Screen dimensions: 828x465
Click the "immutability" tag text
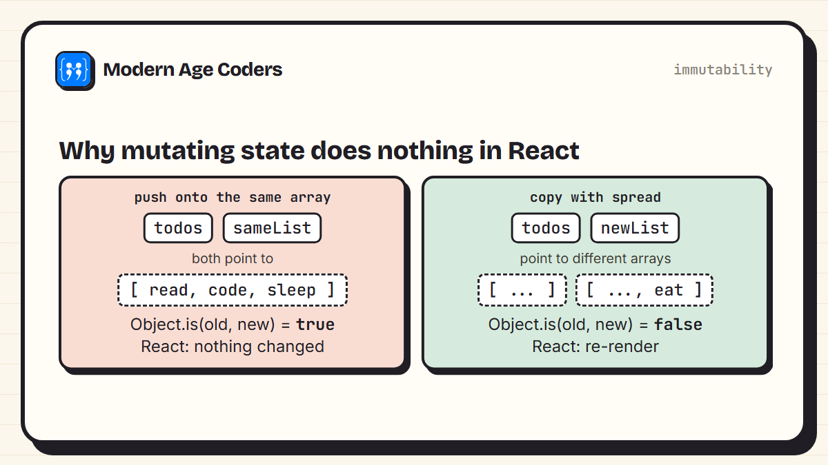(722, 70)
